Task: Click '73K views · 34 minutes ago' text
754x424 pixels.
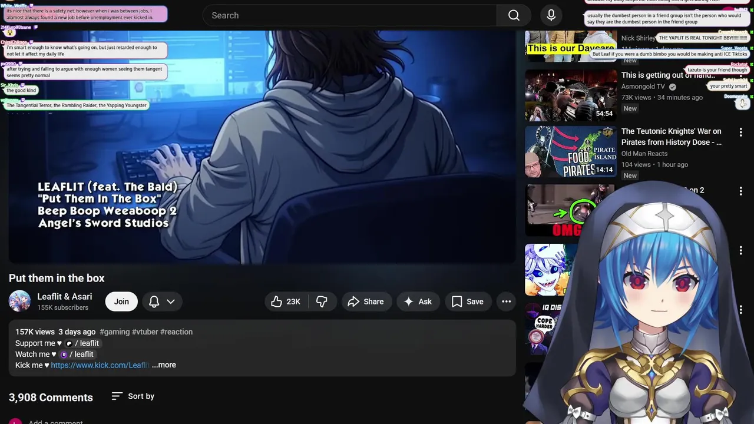Action: [662, 97]
